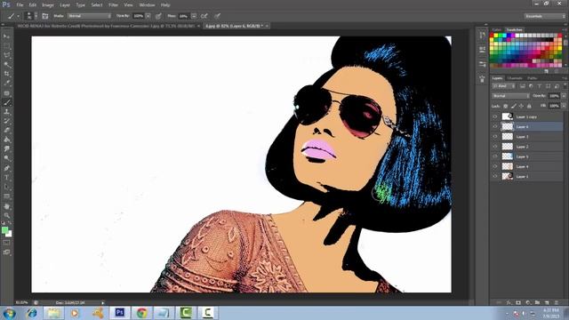Open Internet Explorer from the taskbar
The width and height of the screenshot is (569, 320).
point(32,313)
